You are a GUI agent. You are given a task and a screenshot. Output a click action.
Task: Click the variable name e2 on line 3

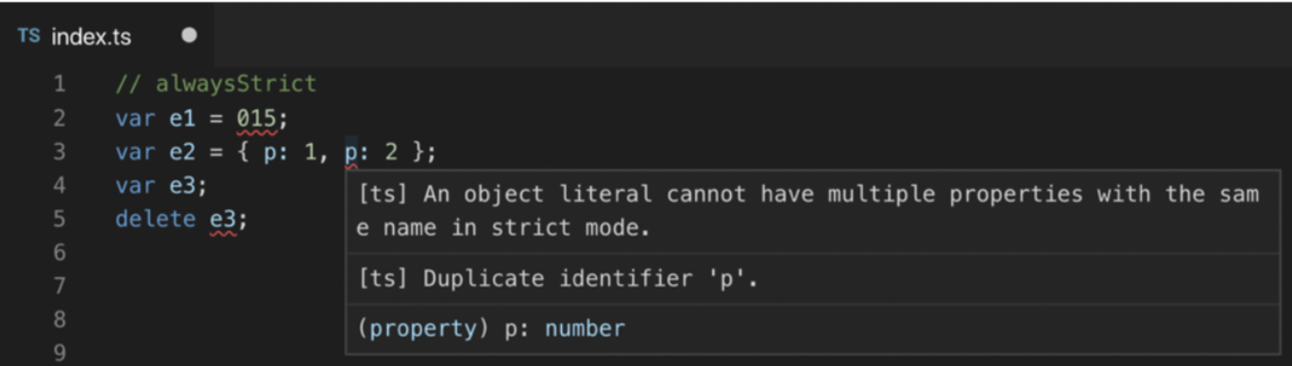click(182, 152)
